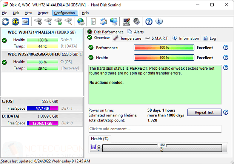This screenshot has height=164, width=234.
Task: Maximize the Hard Disk Sentinel window
Action: 212,5
